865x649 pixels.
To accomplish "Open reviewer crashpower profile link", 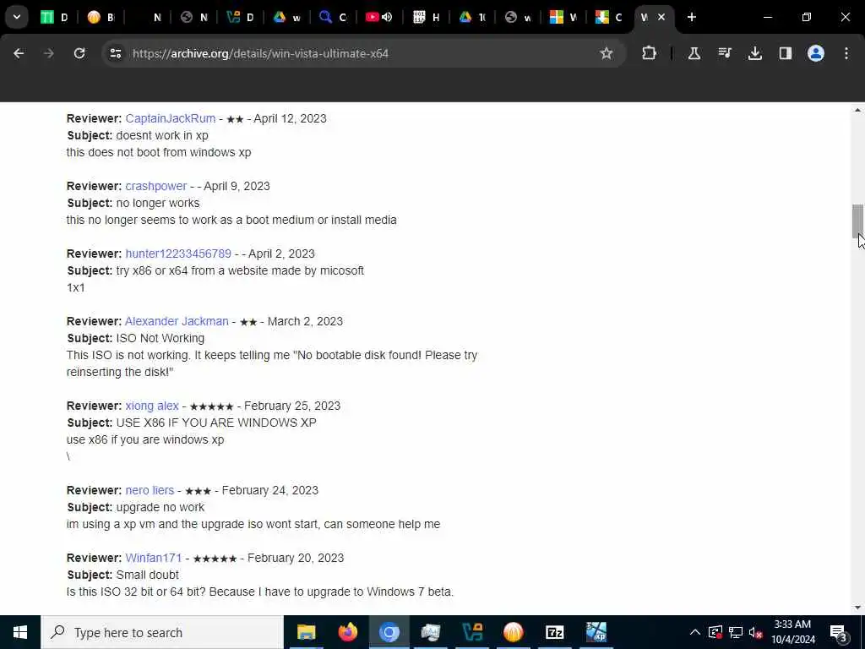I will (x=156, y=186).
